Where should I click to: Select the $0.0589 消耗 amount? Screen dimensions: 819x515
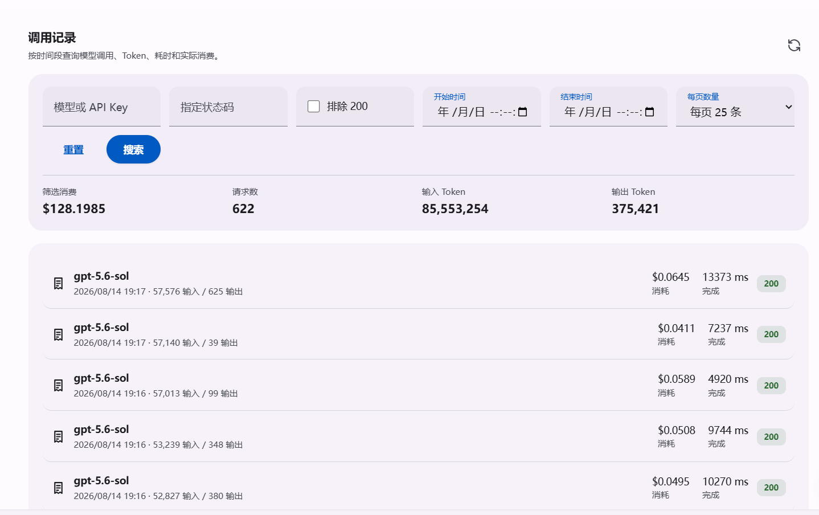coord(677,379)
